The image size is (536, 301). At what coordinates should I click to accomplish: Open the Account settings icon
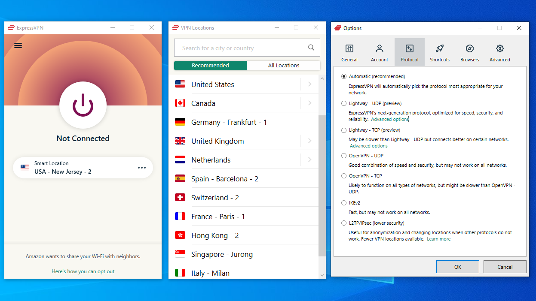379,52
